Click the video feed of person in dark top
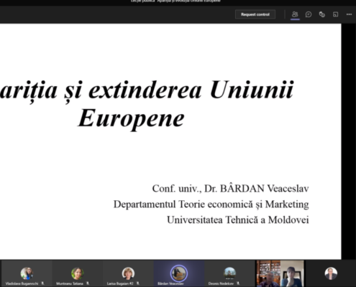This screenshot has width=356, height=287. pyautogui.click(x=292, y=273)
